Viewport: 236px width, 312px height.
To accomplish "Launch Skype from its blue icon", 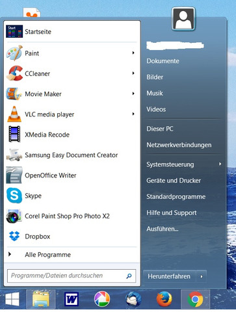I will click(14, 196).
